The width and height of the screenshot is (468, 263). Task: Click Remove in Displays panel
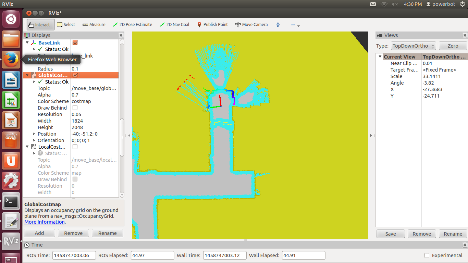tap(73, 233)
